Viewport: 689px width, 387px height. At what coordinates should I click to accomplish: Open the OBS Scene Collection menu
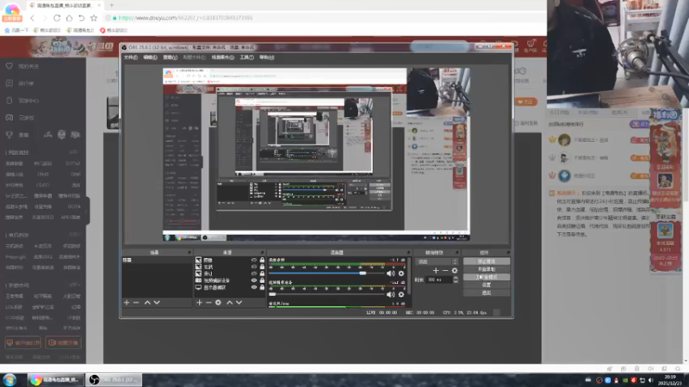223,58
